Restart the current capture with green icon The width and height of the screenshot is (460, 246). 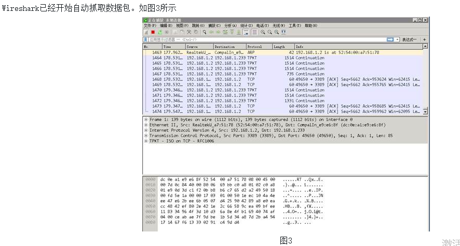160,32
